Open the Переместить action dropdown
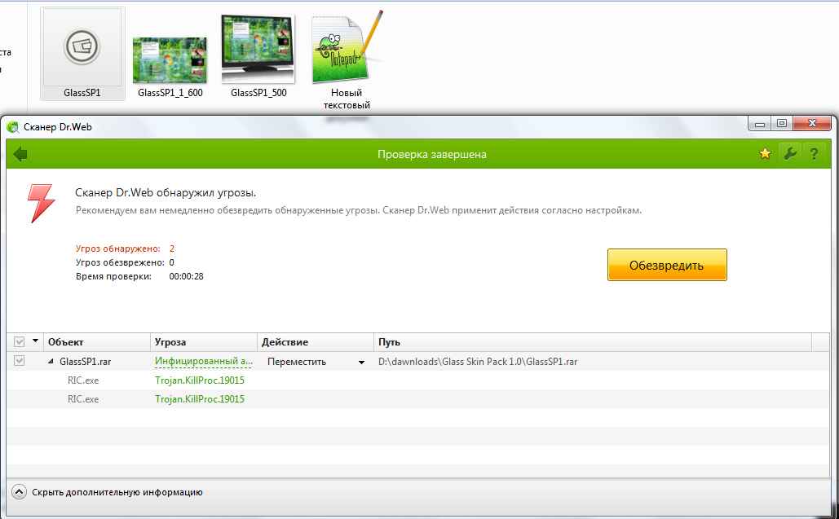 coord(361,363)
